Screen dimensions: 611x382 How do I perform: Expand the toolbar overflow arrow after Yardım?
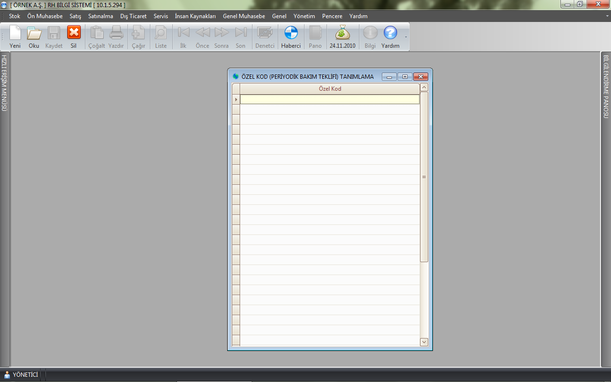(406, 37)
